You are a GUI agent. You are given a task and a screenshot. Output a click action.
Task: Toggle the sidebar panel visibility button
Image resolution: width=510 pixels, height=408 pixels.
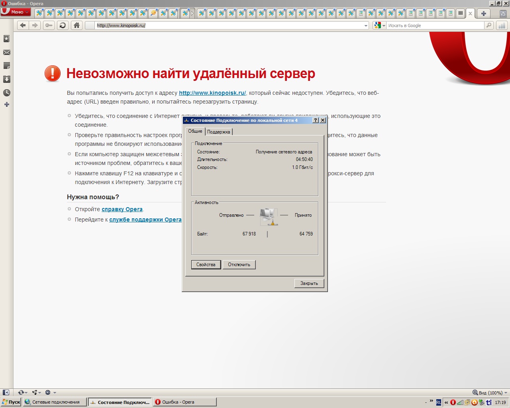coord(6,392)
